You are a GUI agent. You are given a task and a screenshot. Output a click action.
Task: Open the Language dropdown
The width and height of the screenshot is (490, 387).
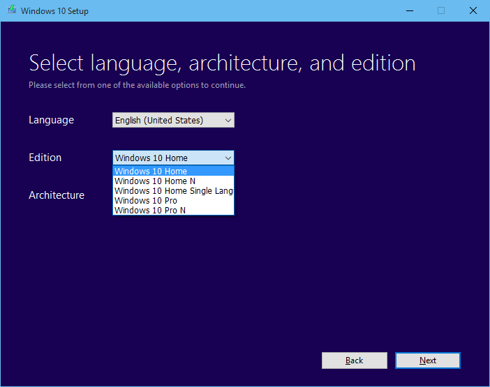[173, 120]
